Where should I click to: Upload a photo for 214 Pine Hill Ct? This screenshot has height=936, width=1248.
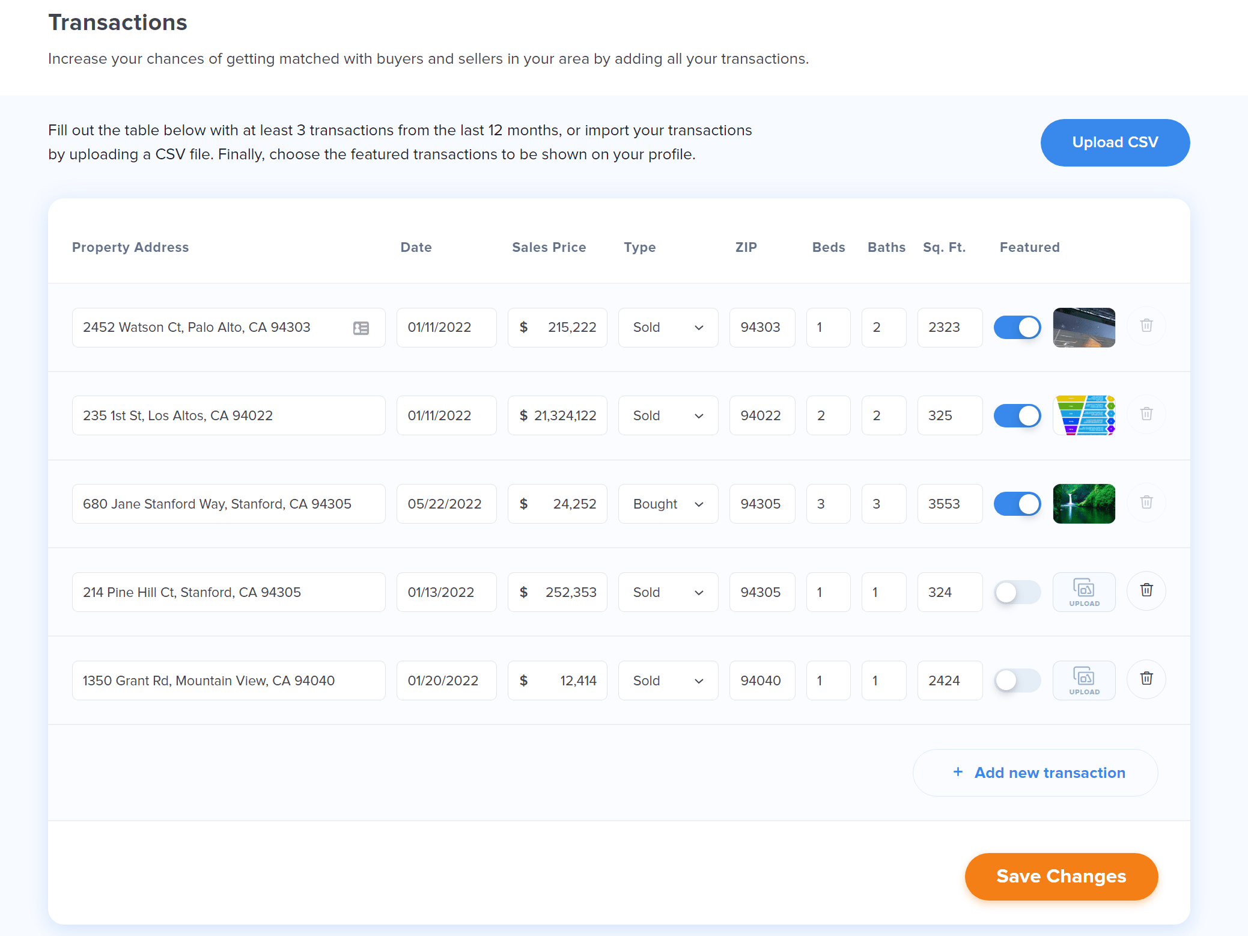coord(1083,592)
